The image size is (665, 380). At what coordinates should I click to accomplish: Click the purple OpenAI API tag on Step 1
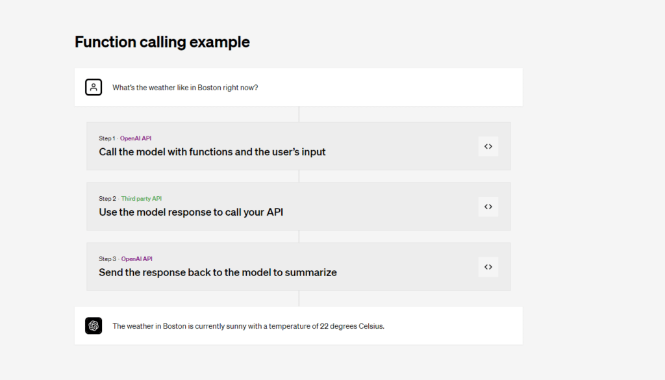[x=136, y=138]
